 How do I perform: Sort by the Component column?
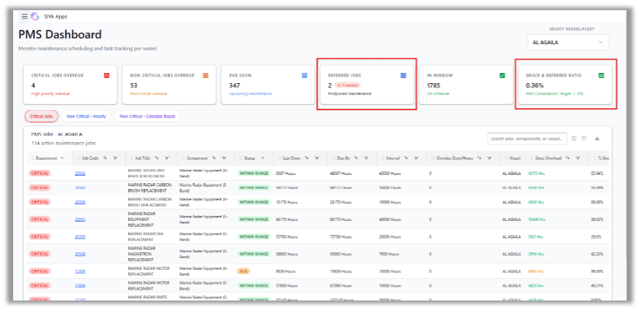214,158
